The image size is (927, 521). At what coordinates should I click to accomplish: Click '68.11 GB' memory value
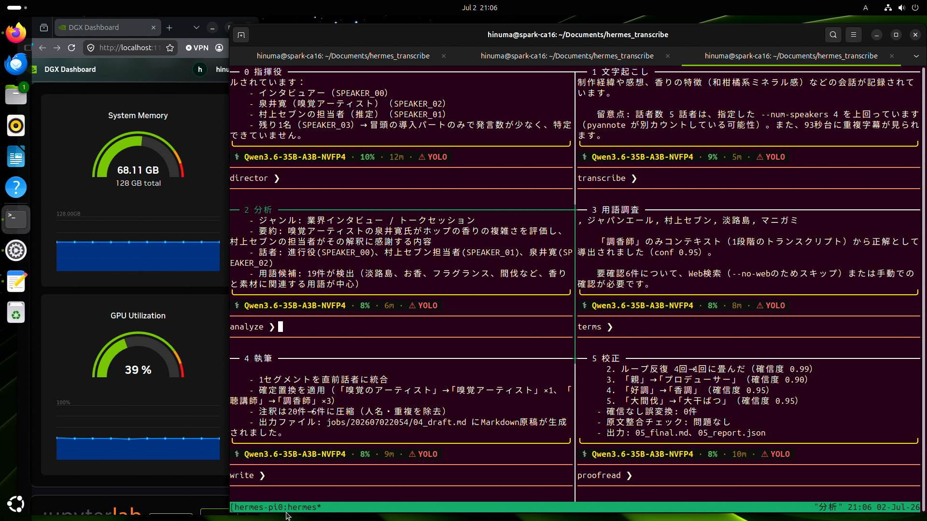138,170
